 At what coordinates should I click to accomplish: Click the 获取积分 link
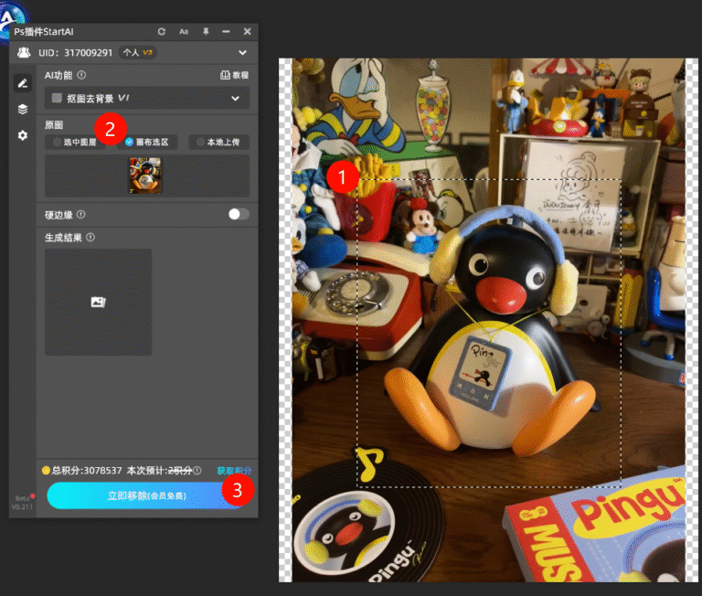[234, 471]
